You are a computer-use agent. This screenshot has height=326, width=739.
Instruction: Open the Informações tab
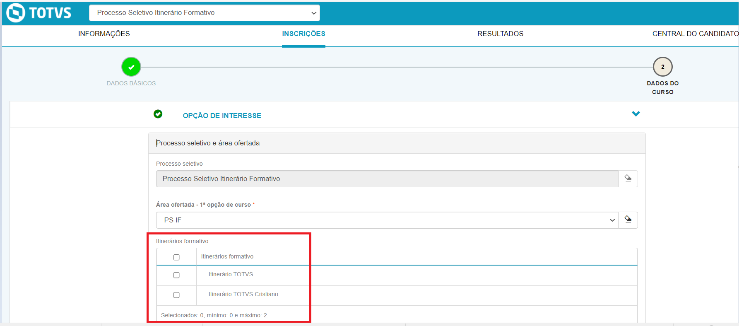[x=104, y=34]
